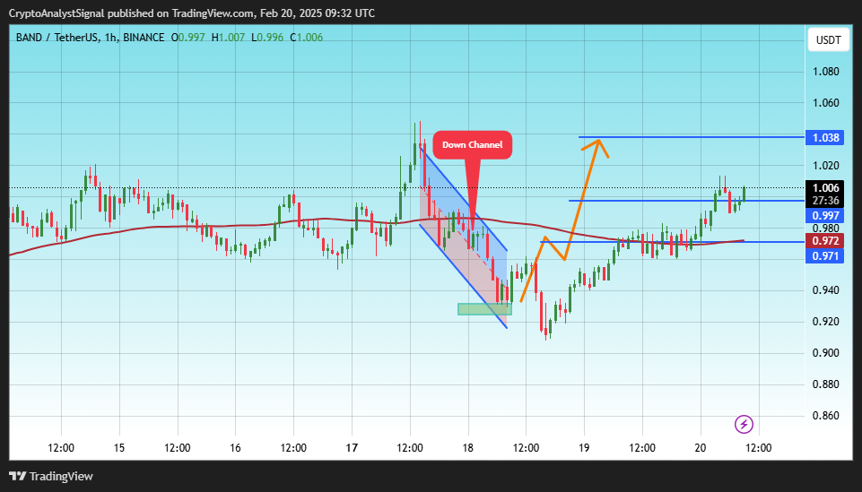Click the 0.900 price axis label
This screenshot has width=862, height=492.
pos(826,352)
